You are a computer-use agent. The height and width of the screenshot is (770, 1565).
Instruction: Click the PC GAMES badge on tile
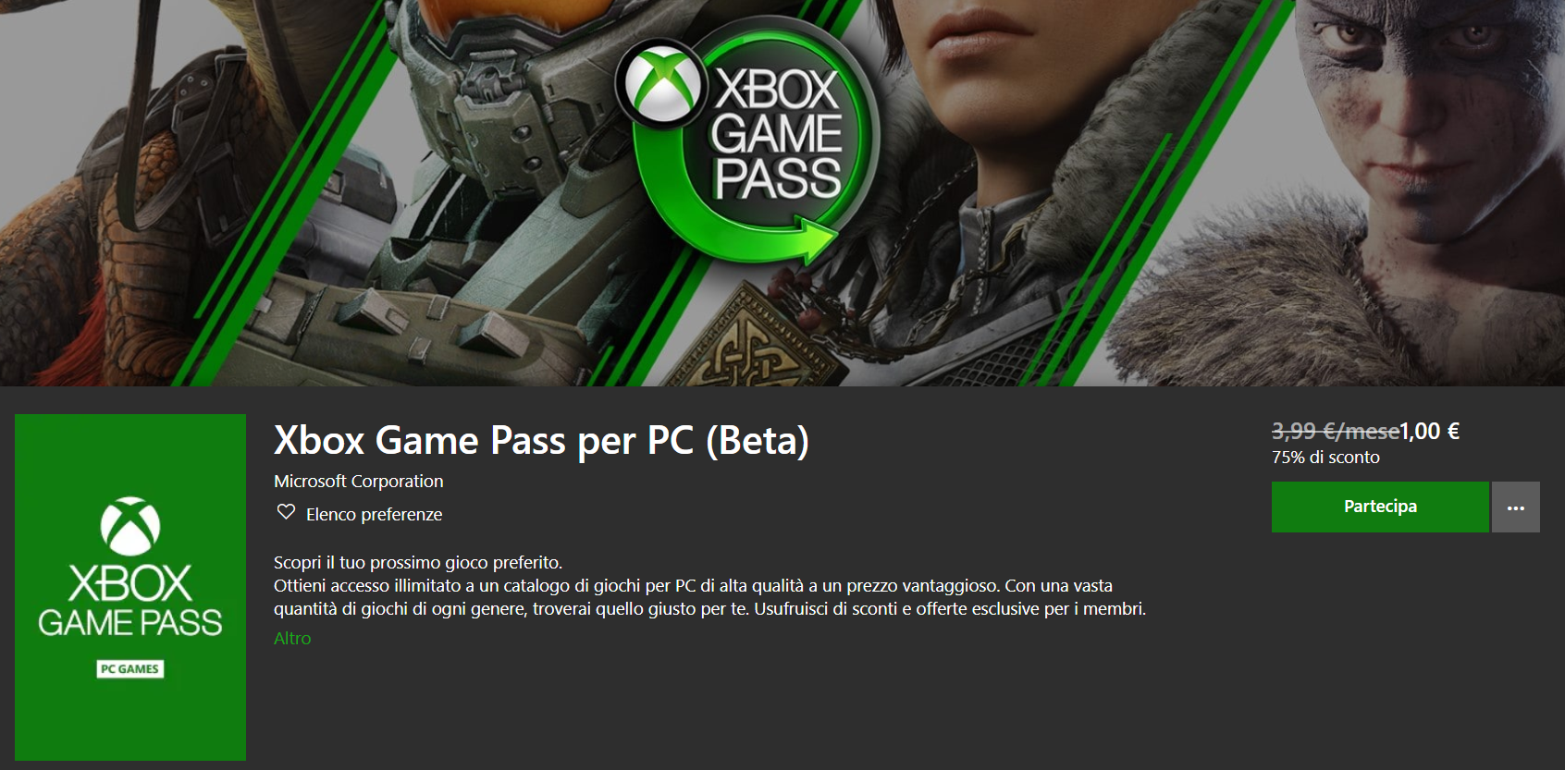click(130, 669)
